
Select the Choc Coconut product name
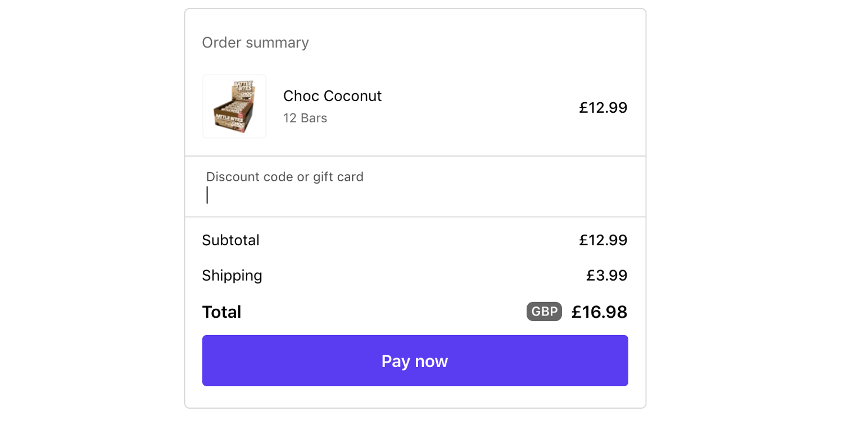[332, 96]
